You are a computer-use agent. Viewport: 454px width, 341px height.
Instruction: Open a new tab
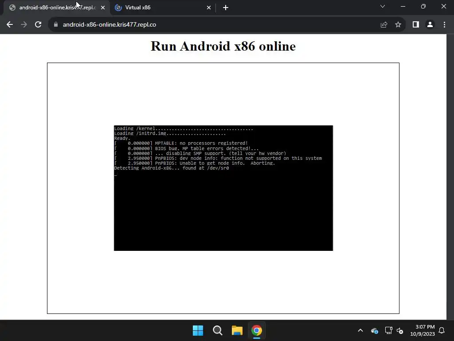[x=226, y=8]
